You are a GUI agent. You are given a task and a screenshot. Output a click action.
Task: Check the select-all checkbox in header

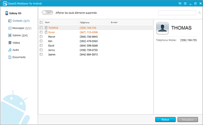click(41, 23)
